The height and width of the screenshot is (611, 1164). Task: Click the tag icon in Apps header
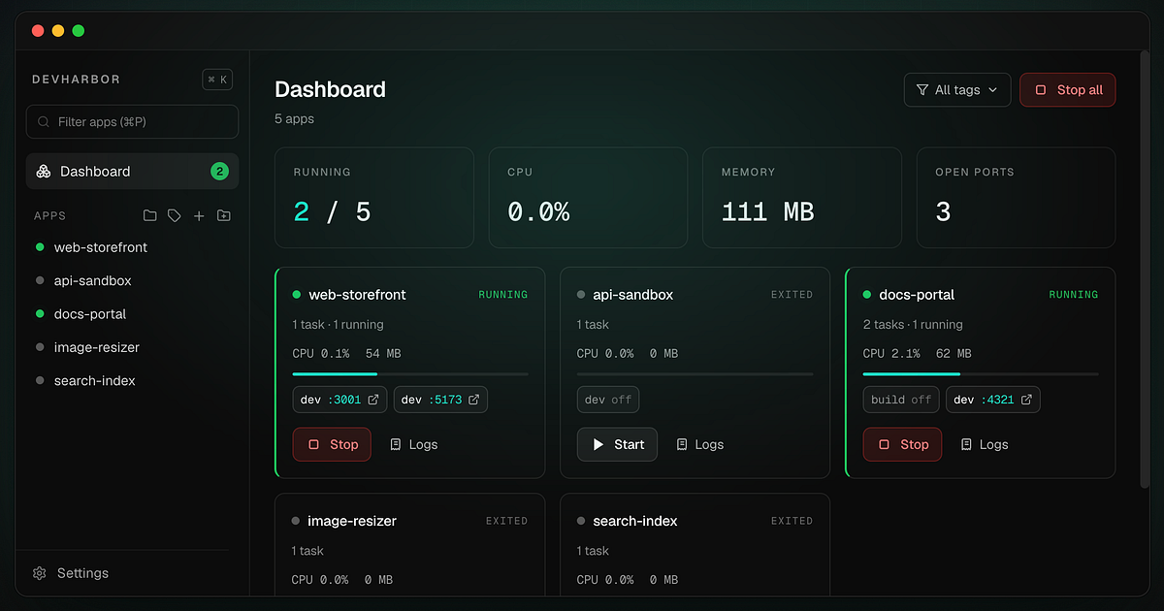175,215
